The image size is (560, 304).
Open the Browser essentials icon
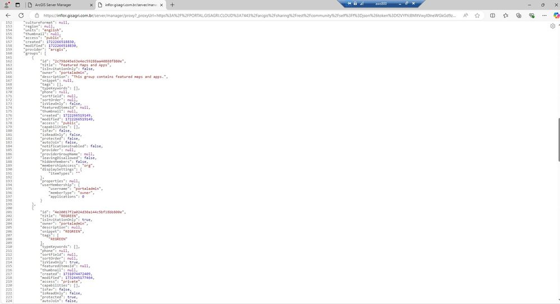[532, 16]
